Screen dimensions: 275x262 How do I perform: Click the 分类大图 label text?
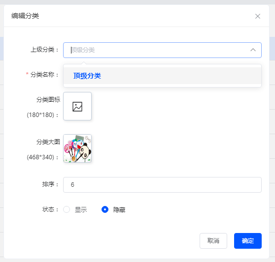(48, 142)
